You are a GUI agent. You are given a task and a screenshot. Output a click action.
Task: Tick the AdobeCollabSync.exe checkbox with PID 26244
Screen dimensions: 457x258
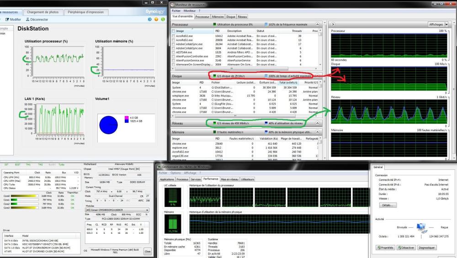[x=173, y=44]
